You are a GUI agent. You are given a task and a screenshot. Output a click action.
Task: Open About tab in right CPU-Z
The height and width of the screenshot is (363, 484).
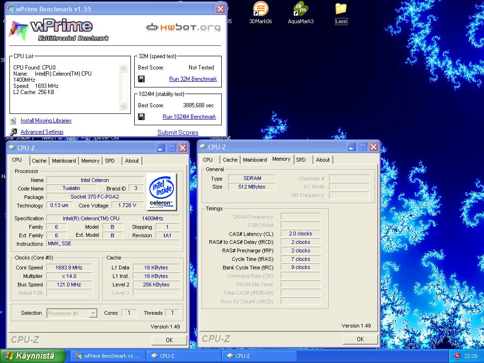pos(323,160)
